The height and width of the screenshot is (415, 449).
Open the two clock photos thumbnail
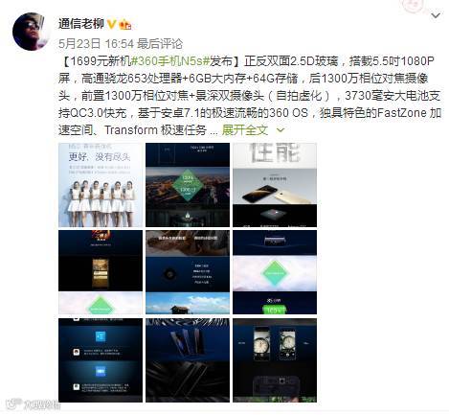(x=275, y=360)
